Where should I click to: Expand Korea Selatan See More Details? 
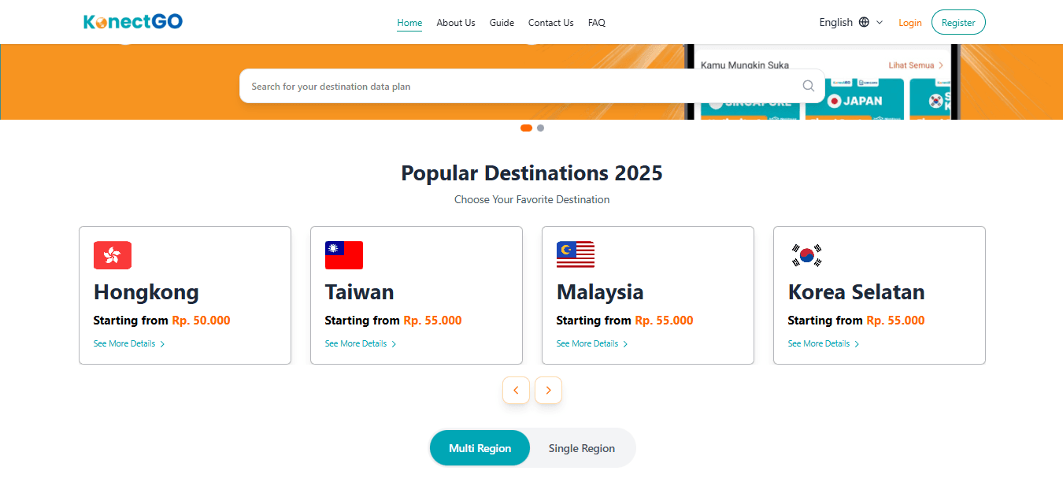(x=824, y=344)
